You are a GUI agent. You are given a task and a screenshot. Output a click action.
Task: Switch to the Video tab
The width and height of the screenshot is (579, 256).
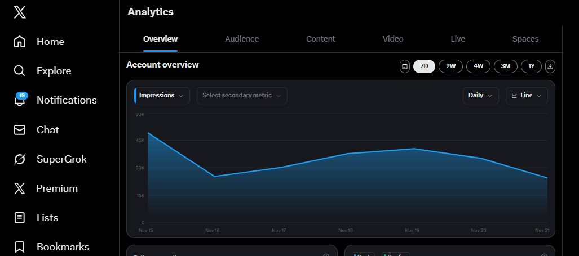(393, 39)
